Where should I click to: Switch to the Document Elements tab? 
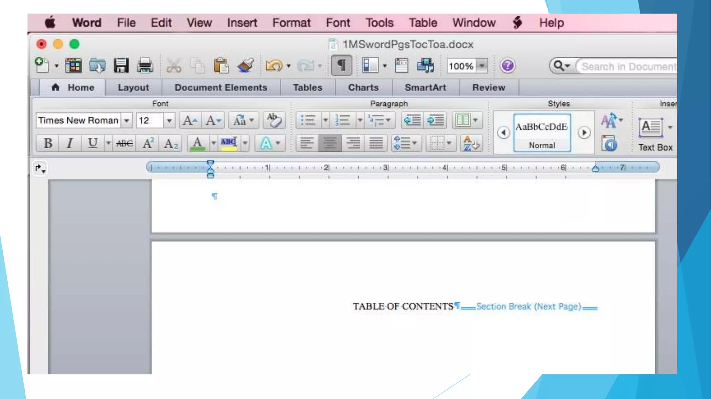(221, 88)
